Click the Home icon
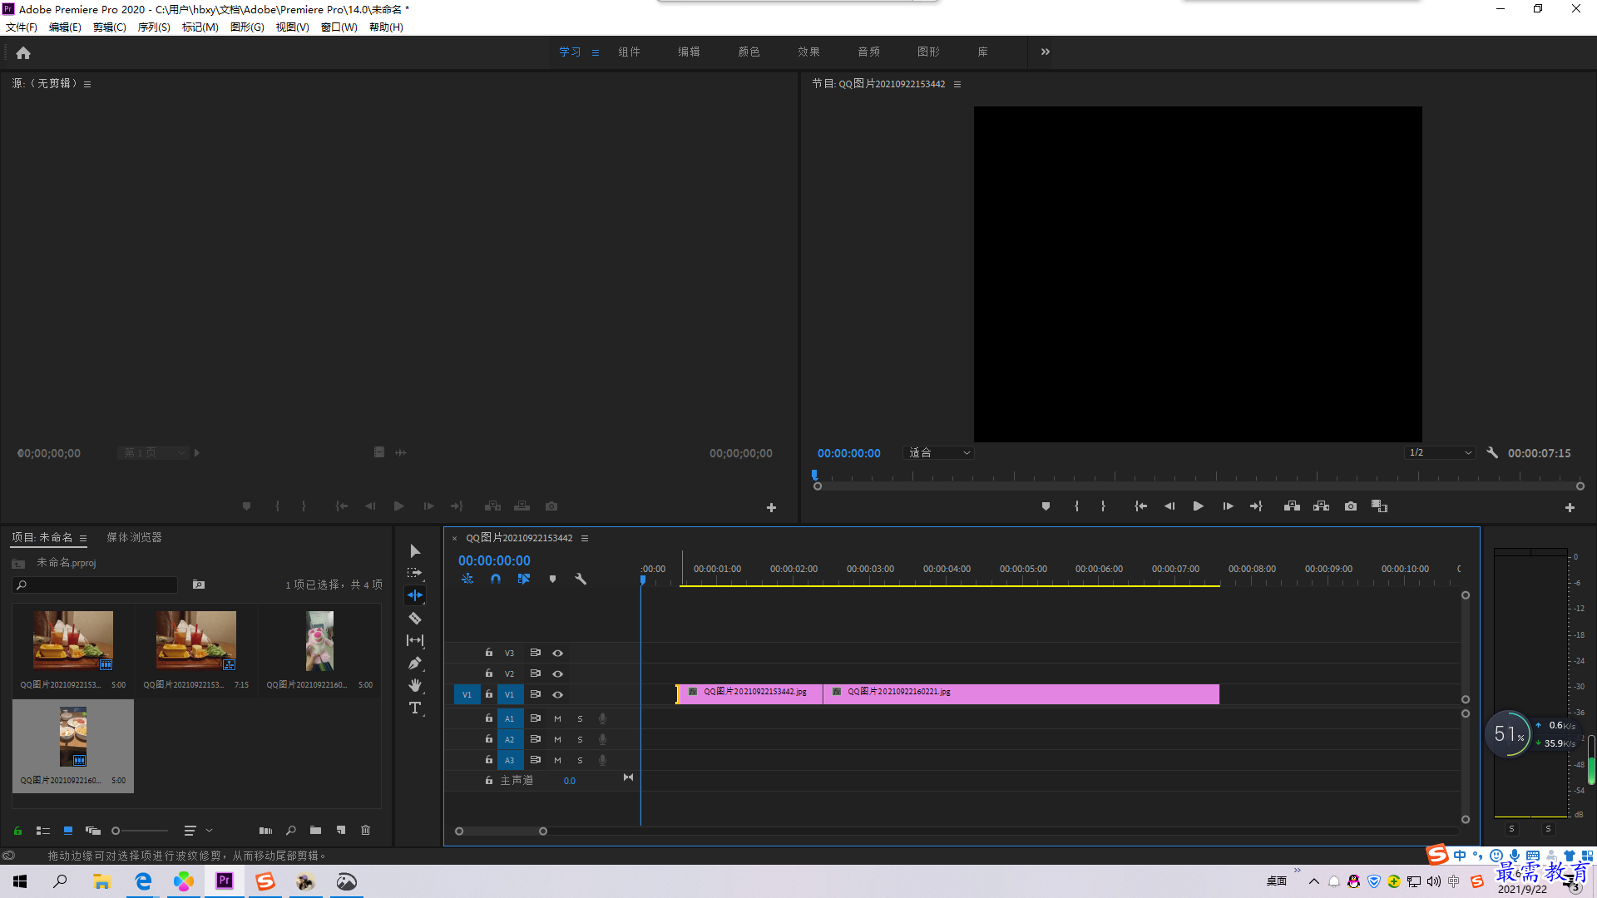Image resolution: width=1597 pixels, height=898 pixels. [23, 52]
